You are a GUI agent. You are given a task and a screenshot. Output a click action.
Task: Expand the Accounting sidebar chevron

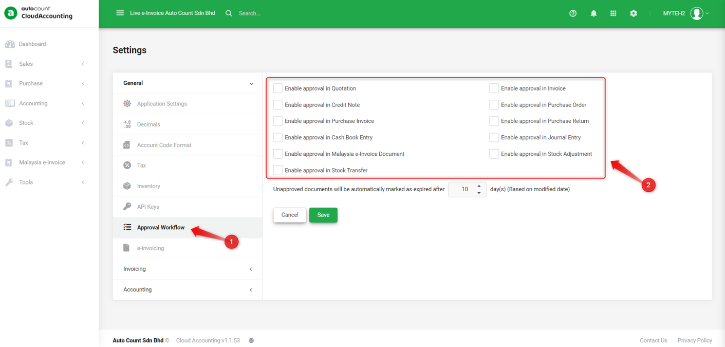[x=83, y=104]
